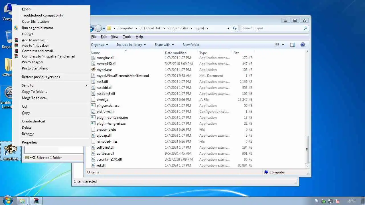Open the View menu
The height and width of the screenshot is (205, 365).
(x=115, y=37)
